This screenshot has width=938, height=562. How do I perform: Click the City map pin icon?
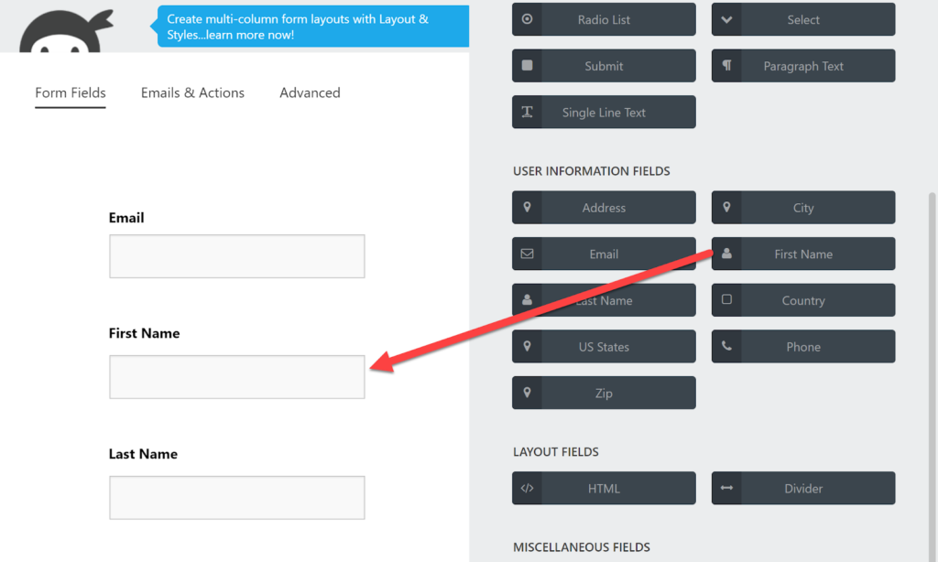(x=726, y=207)
